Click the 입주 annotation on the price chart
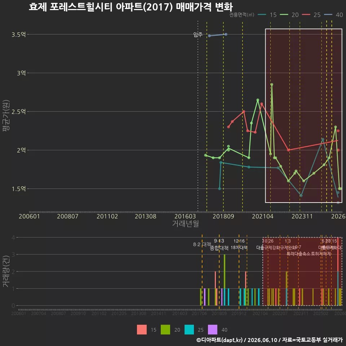Screen dimensions: 346x346 (x=198, y=35)
